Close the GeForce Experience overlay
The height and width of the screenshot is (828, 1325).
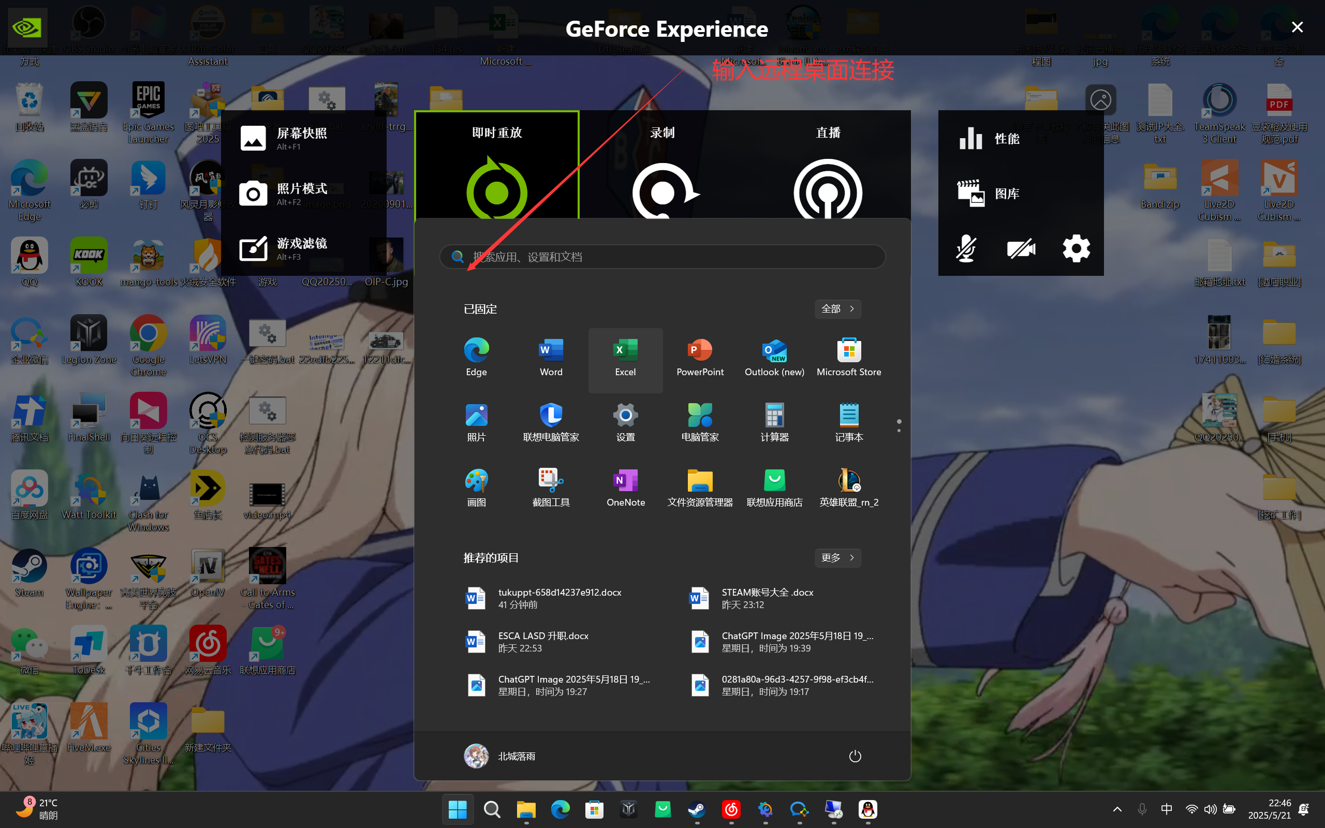(x=1297, y=27)
